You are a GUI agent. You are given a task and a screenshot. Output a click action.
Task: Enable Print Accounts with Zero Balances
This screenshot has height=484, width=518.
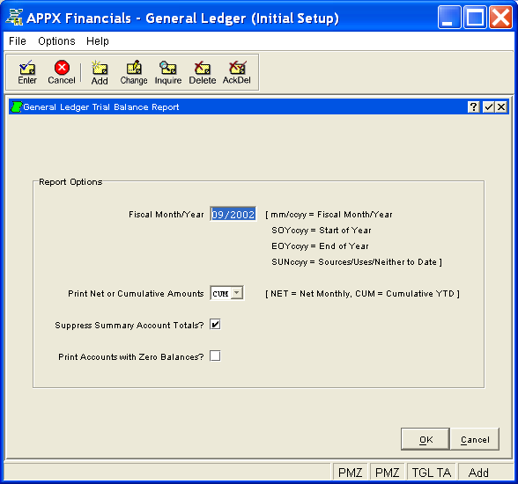coord(215,356)
